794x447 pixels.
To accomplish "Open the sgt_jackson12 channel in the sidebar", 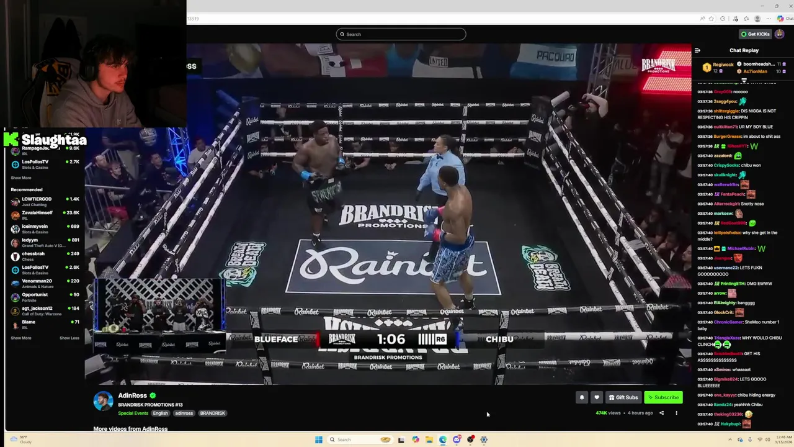I will coord(45,310).
